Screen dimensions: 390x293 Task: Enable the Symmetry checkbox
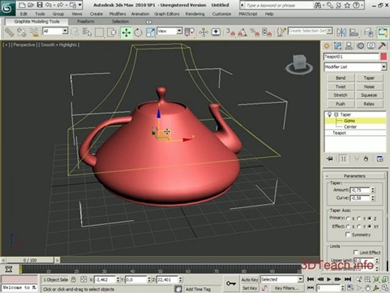pos(348,234)
